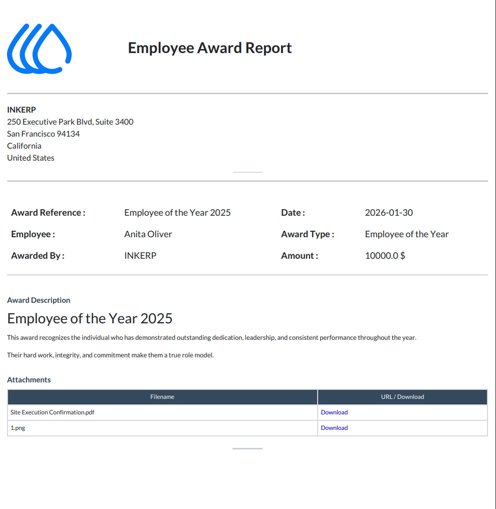Click the award type value 'Employee of the Year'
Image resolution: width=496 pixels, height=509 pixels.
point(407,234)
